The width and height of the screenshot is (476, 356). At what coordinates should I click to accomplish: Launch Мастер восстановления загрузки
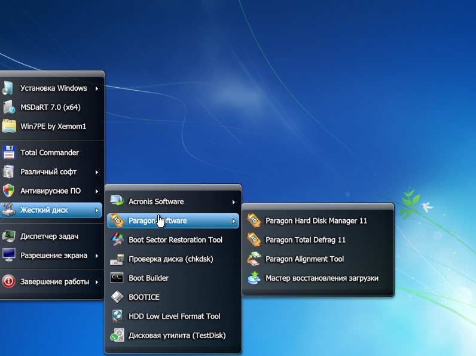(x=322, y=278)
